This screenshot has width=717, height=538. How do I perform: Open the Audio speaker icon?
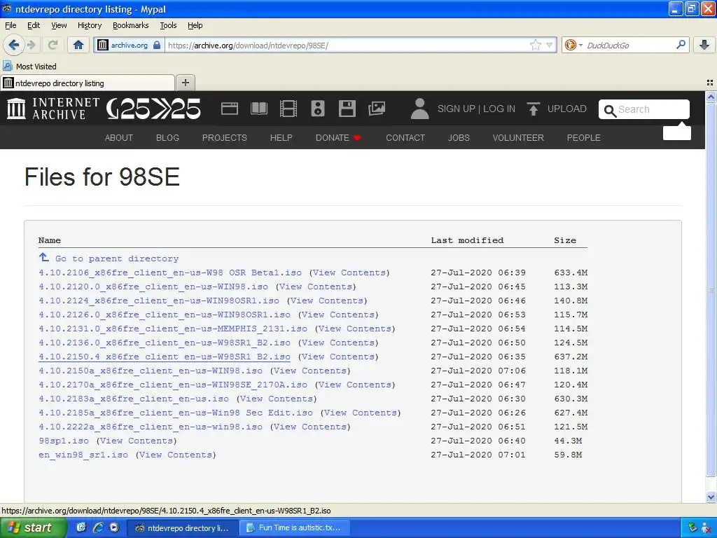(318, 109)
